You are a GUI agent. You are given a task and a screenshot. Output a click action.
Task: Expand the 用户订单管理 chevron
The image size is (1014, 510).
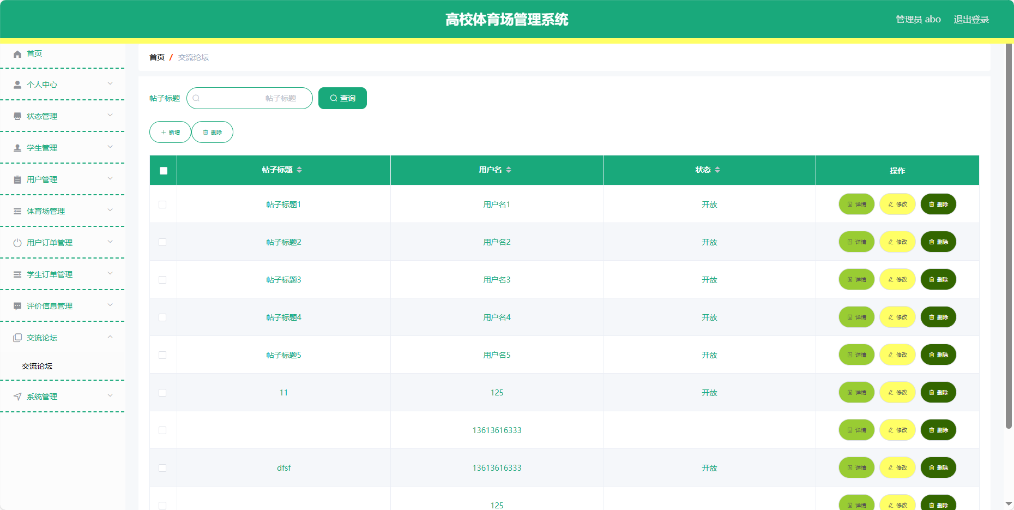coord(110,242)
